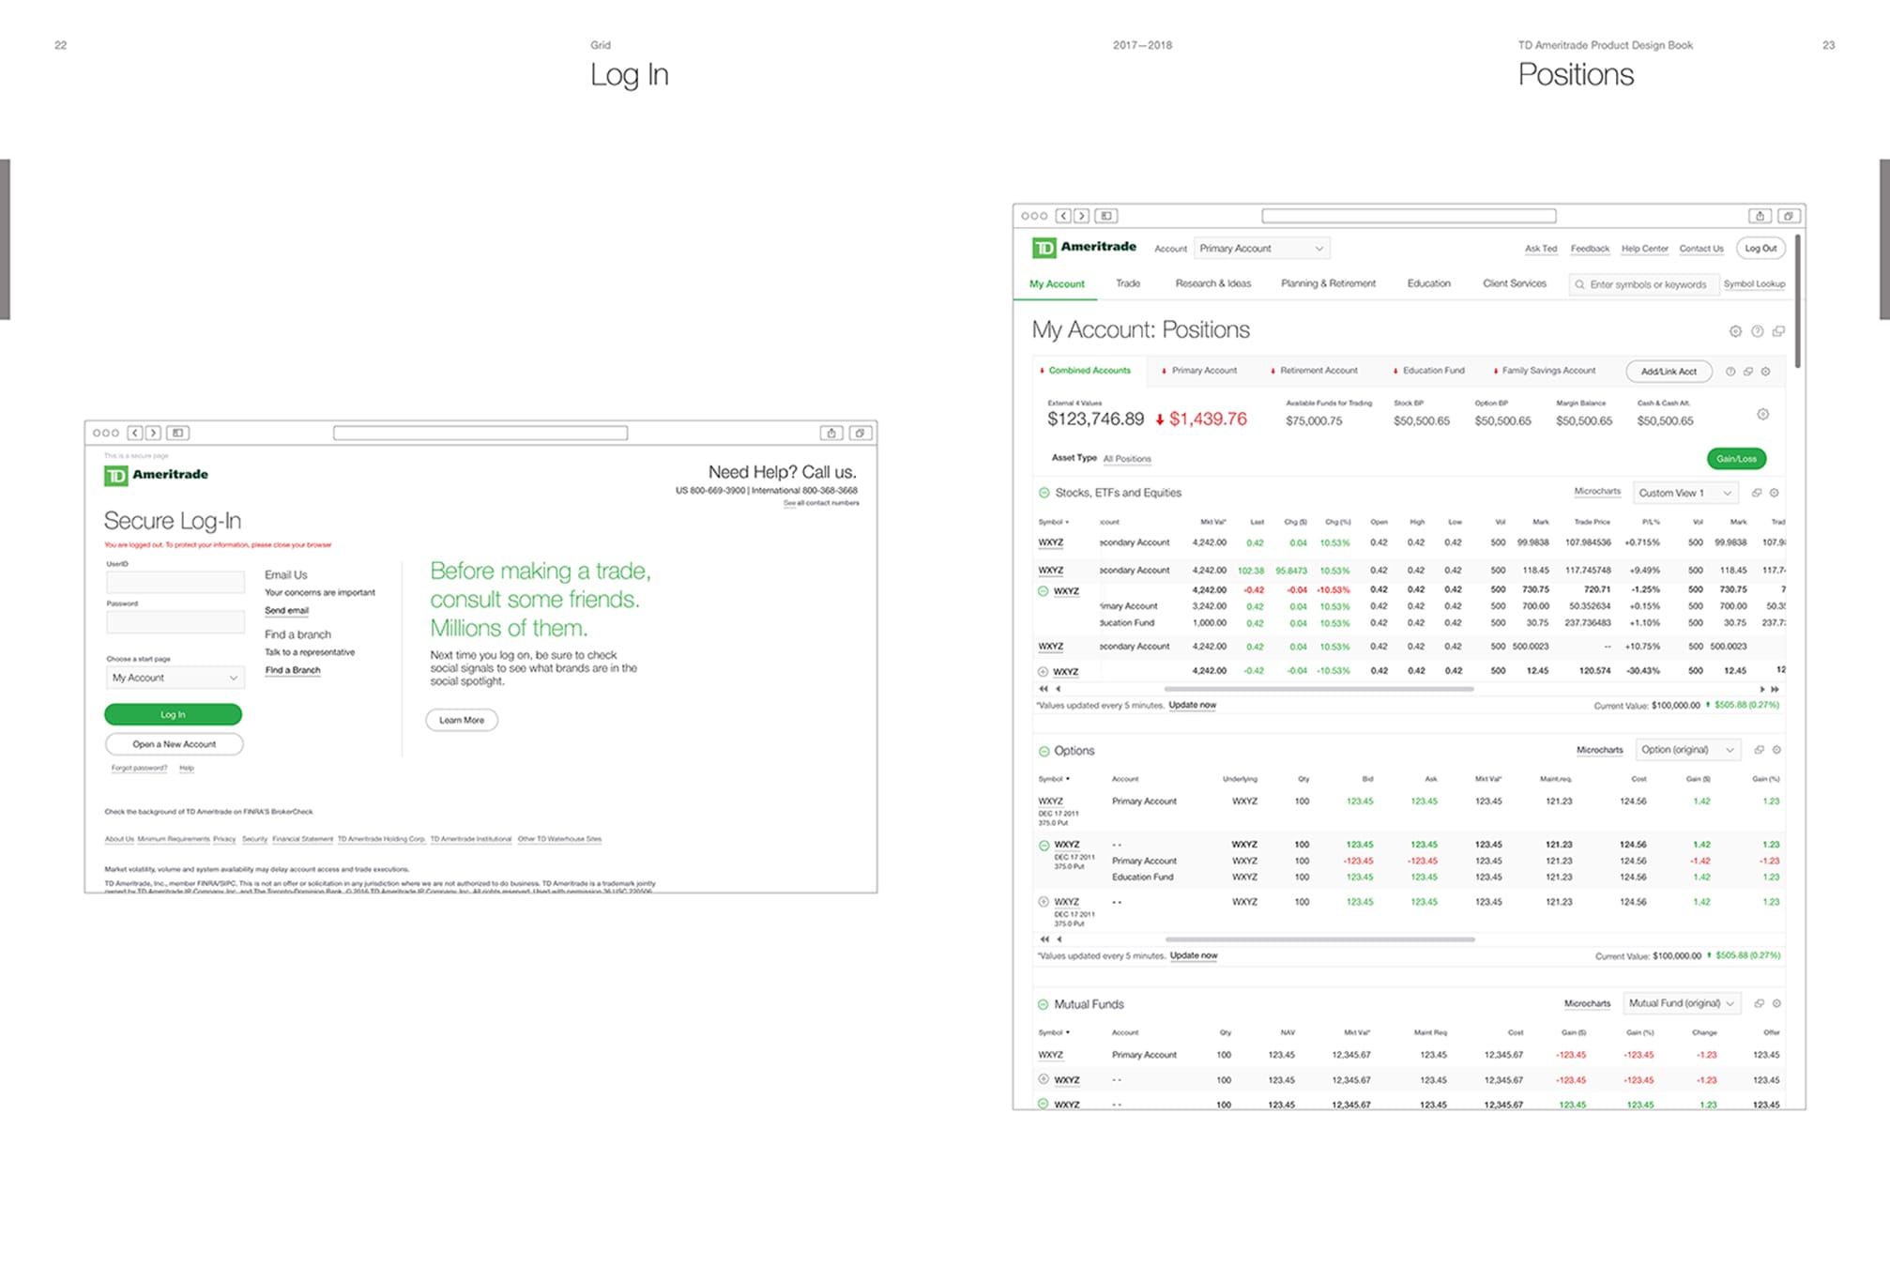Click share icon in Log In browser window
The height and width of the screenshot is (1282, 1890).
pyautogui.click(x=831, y=433)
